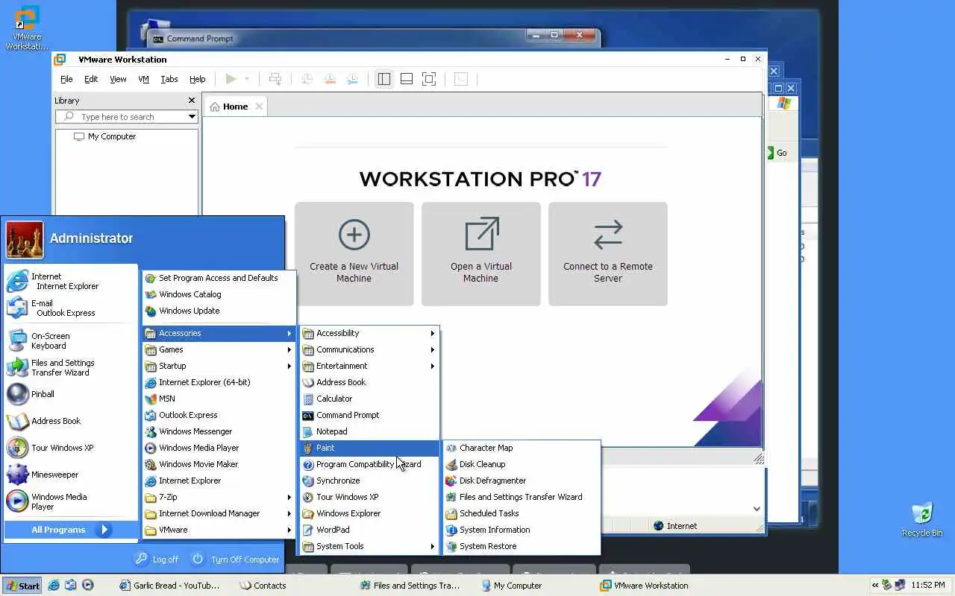The image size is (955, 596).
Task: Open System Restore in System Tools
Action: (x=522, y=546)
